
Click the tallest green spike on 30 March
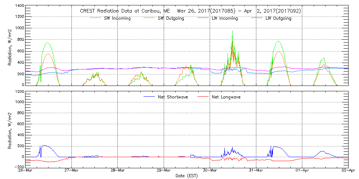[x=232, y=31]
